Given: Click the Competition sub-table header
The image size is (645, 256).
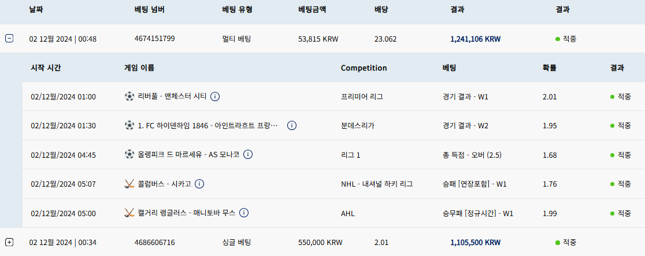Looking at the screenshot, I should click(364, 68).
